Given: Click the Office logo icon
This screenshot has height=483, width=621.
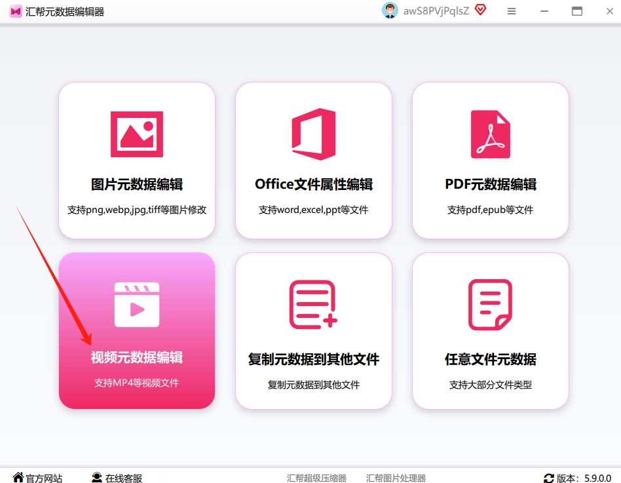Looking at the screenshot, I should click(314, 134).
